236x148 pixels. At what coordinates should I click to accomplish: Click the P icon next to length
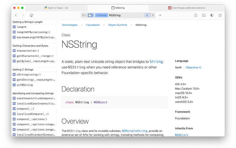(14, 27)
